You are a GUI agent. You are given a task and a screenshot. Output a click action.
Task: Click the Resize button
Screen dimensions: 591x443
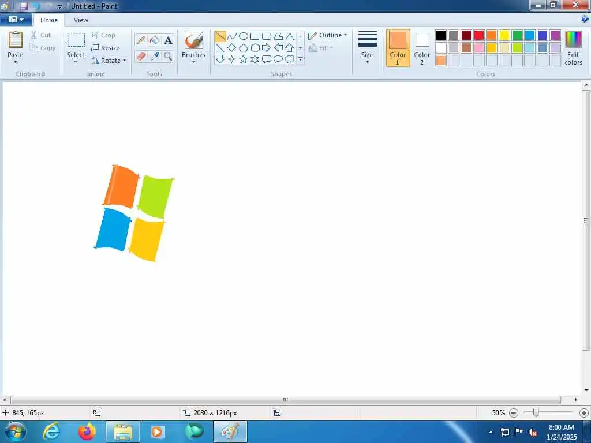(x=106, y=48)
